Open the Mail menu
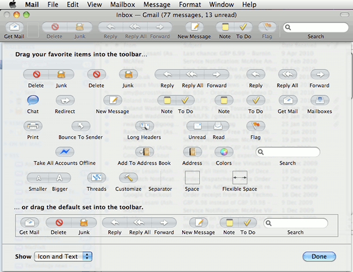Screen dimensions: 353x272 [x=32, y=5]
